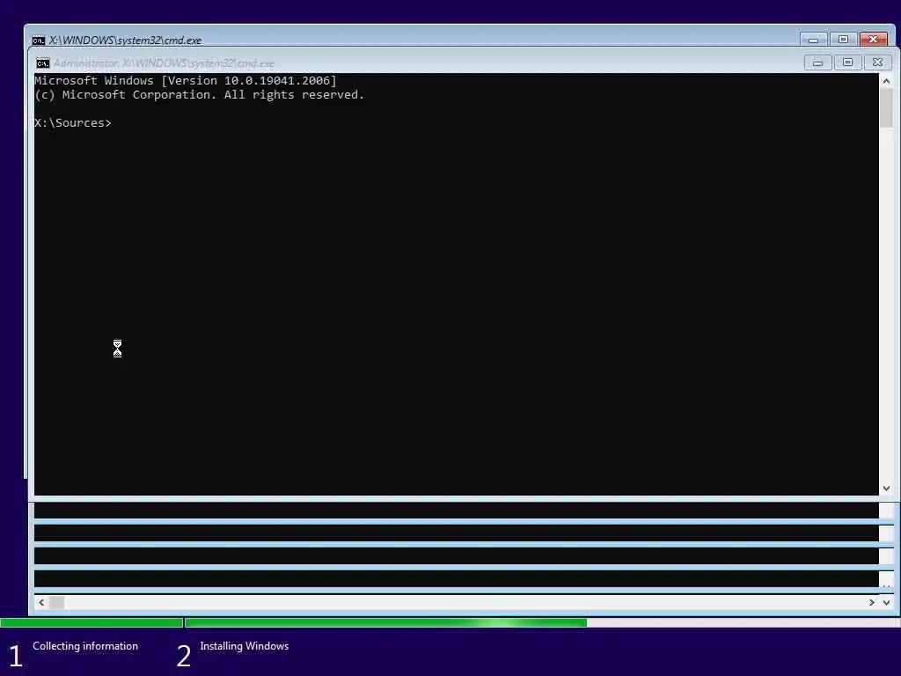Click the vertical scrollbar thumb of the console

pyautogui.click(x=886, y=107)
